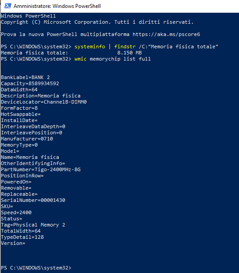Click the PowerShell icon in title bar
239x273 pixels.
click(8, 6)
